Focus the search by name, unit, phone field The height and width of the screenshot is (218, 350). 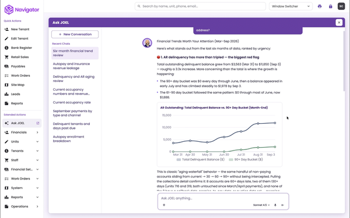click(200, 6)
